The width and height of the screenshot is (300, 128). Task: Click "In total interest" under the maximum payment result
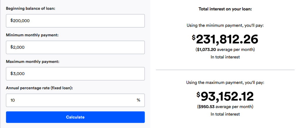pos(225,114)
